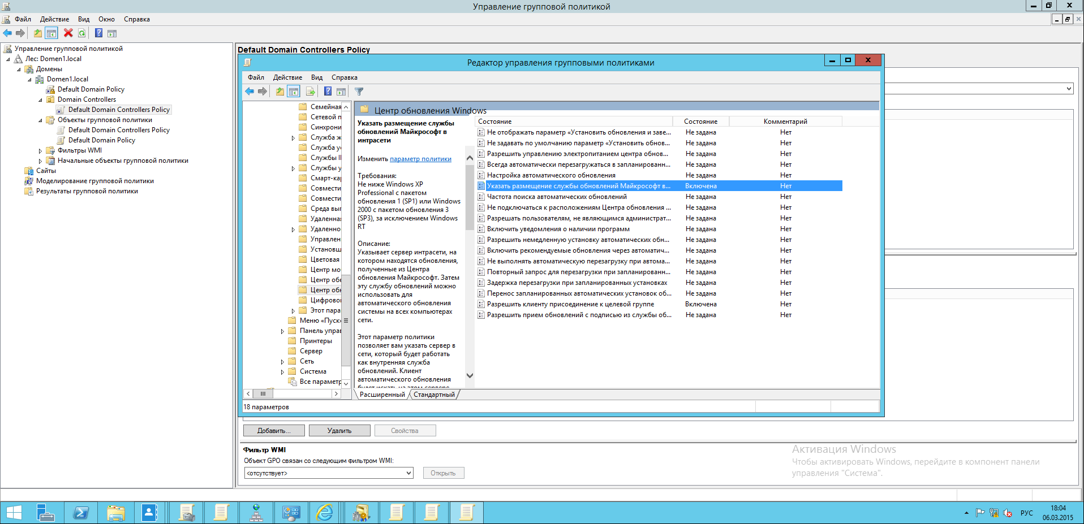Open the WMI filter dropdown
This screenshot has height=524, width=1084.
[x=408, y=473]
